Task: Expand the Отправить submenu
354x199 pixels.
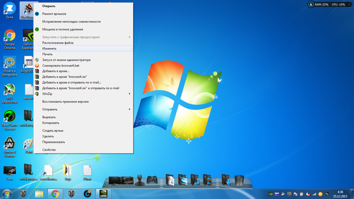Action: coord(83,109)
